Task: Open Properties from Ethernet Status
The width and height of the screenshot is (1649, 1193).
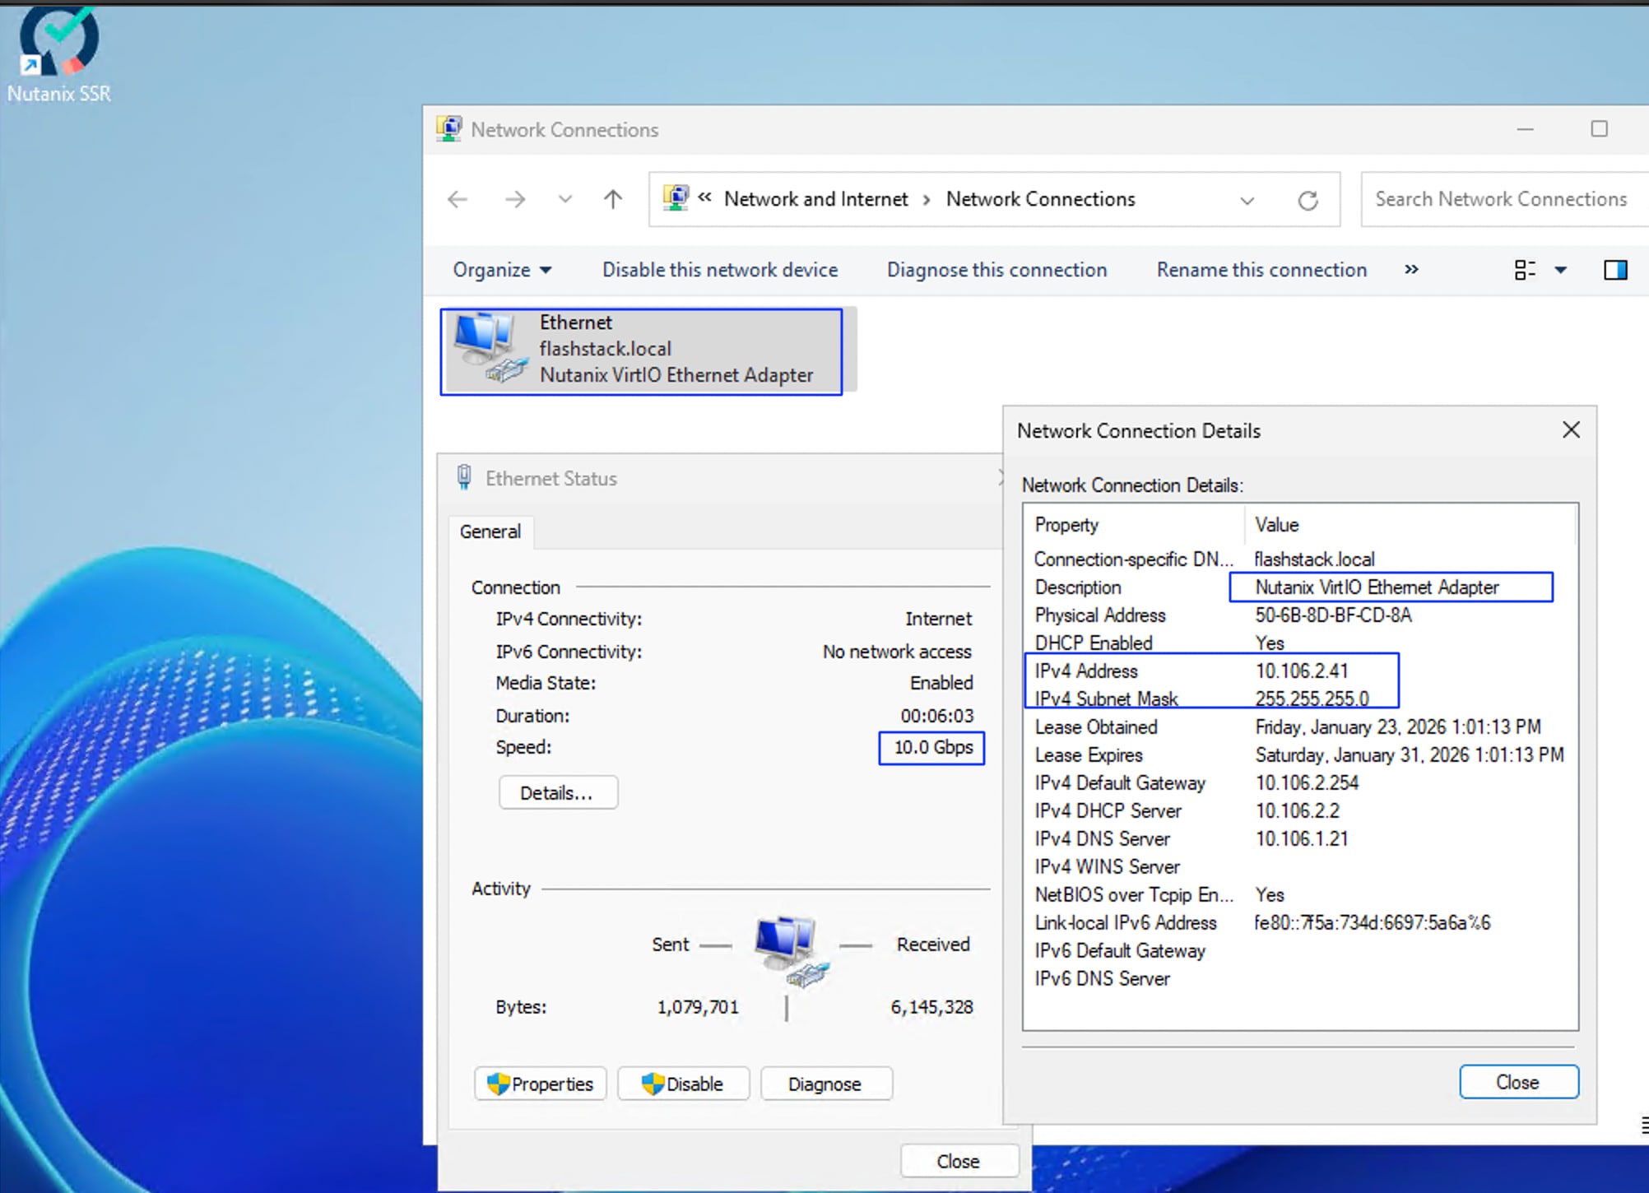Action: click(540, 1084)
